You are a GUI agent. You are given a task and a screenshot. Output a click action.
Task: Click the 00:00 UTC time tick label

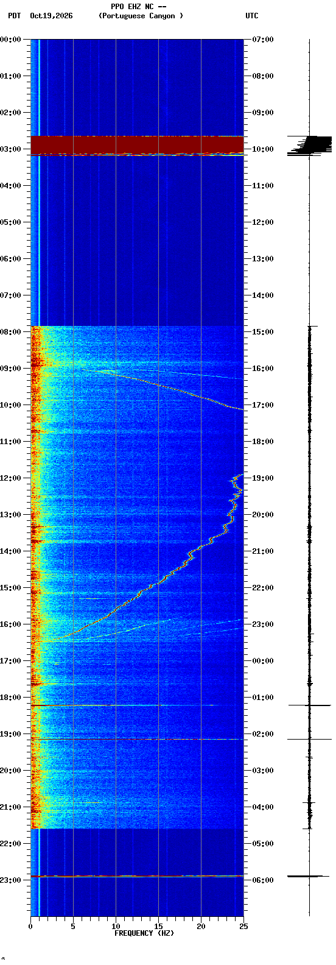tap(263, 660)
